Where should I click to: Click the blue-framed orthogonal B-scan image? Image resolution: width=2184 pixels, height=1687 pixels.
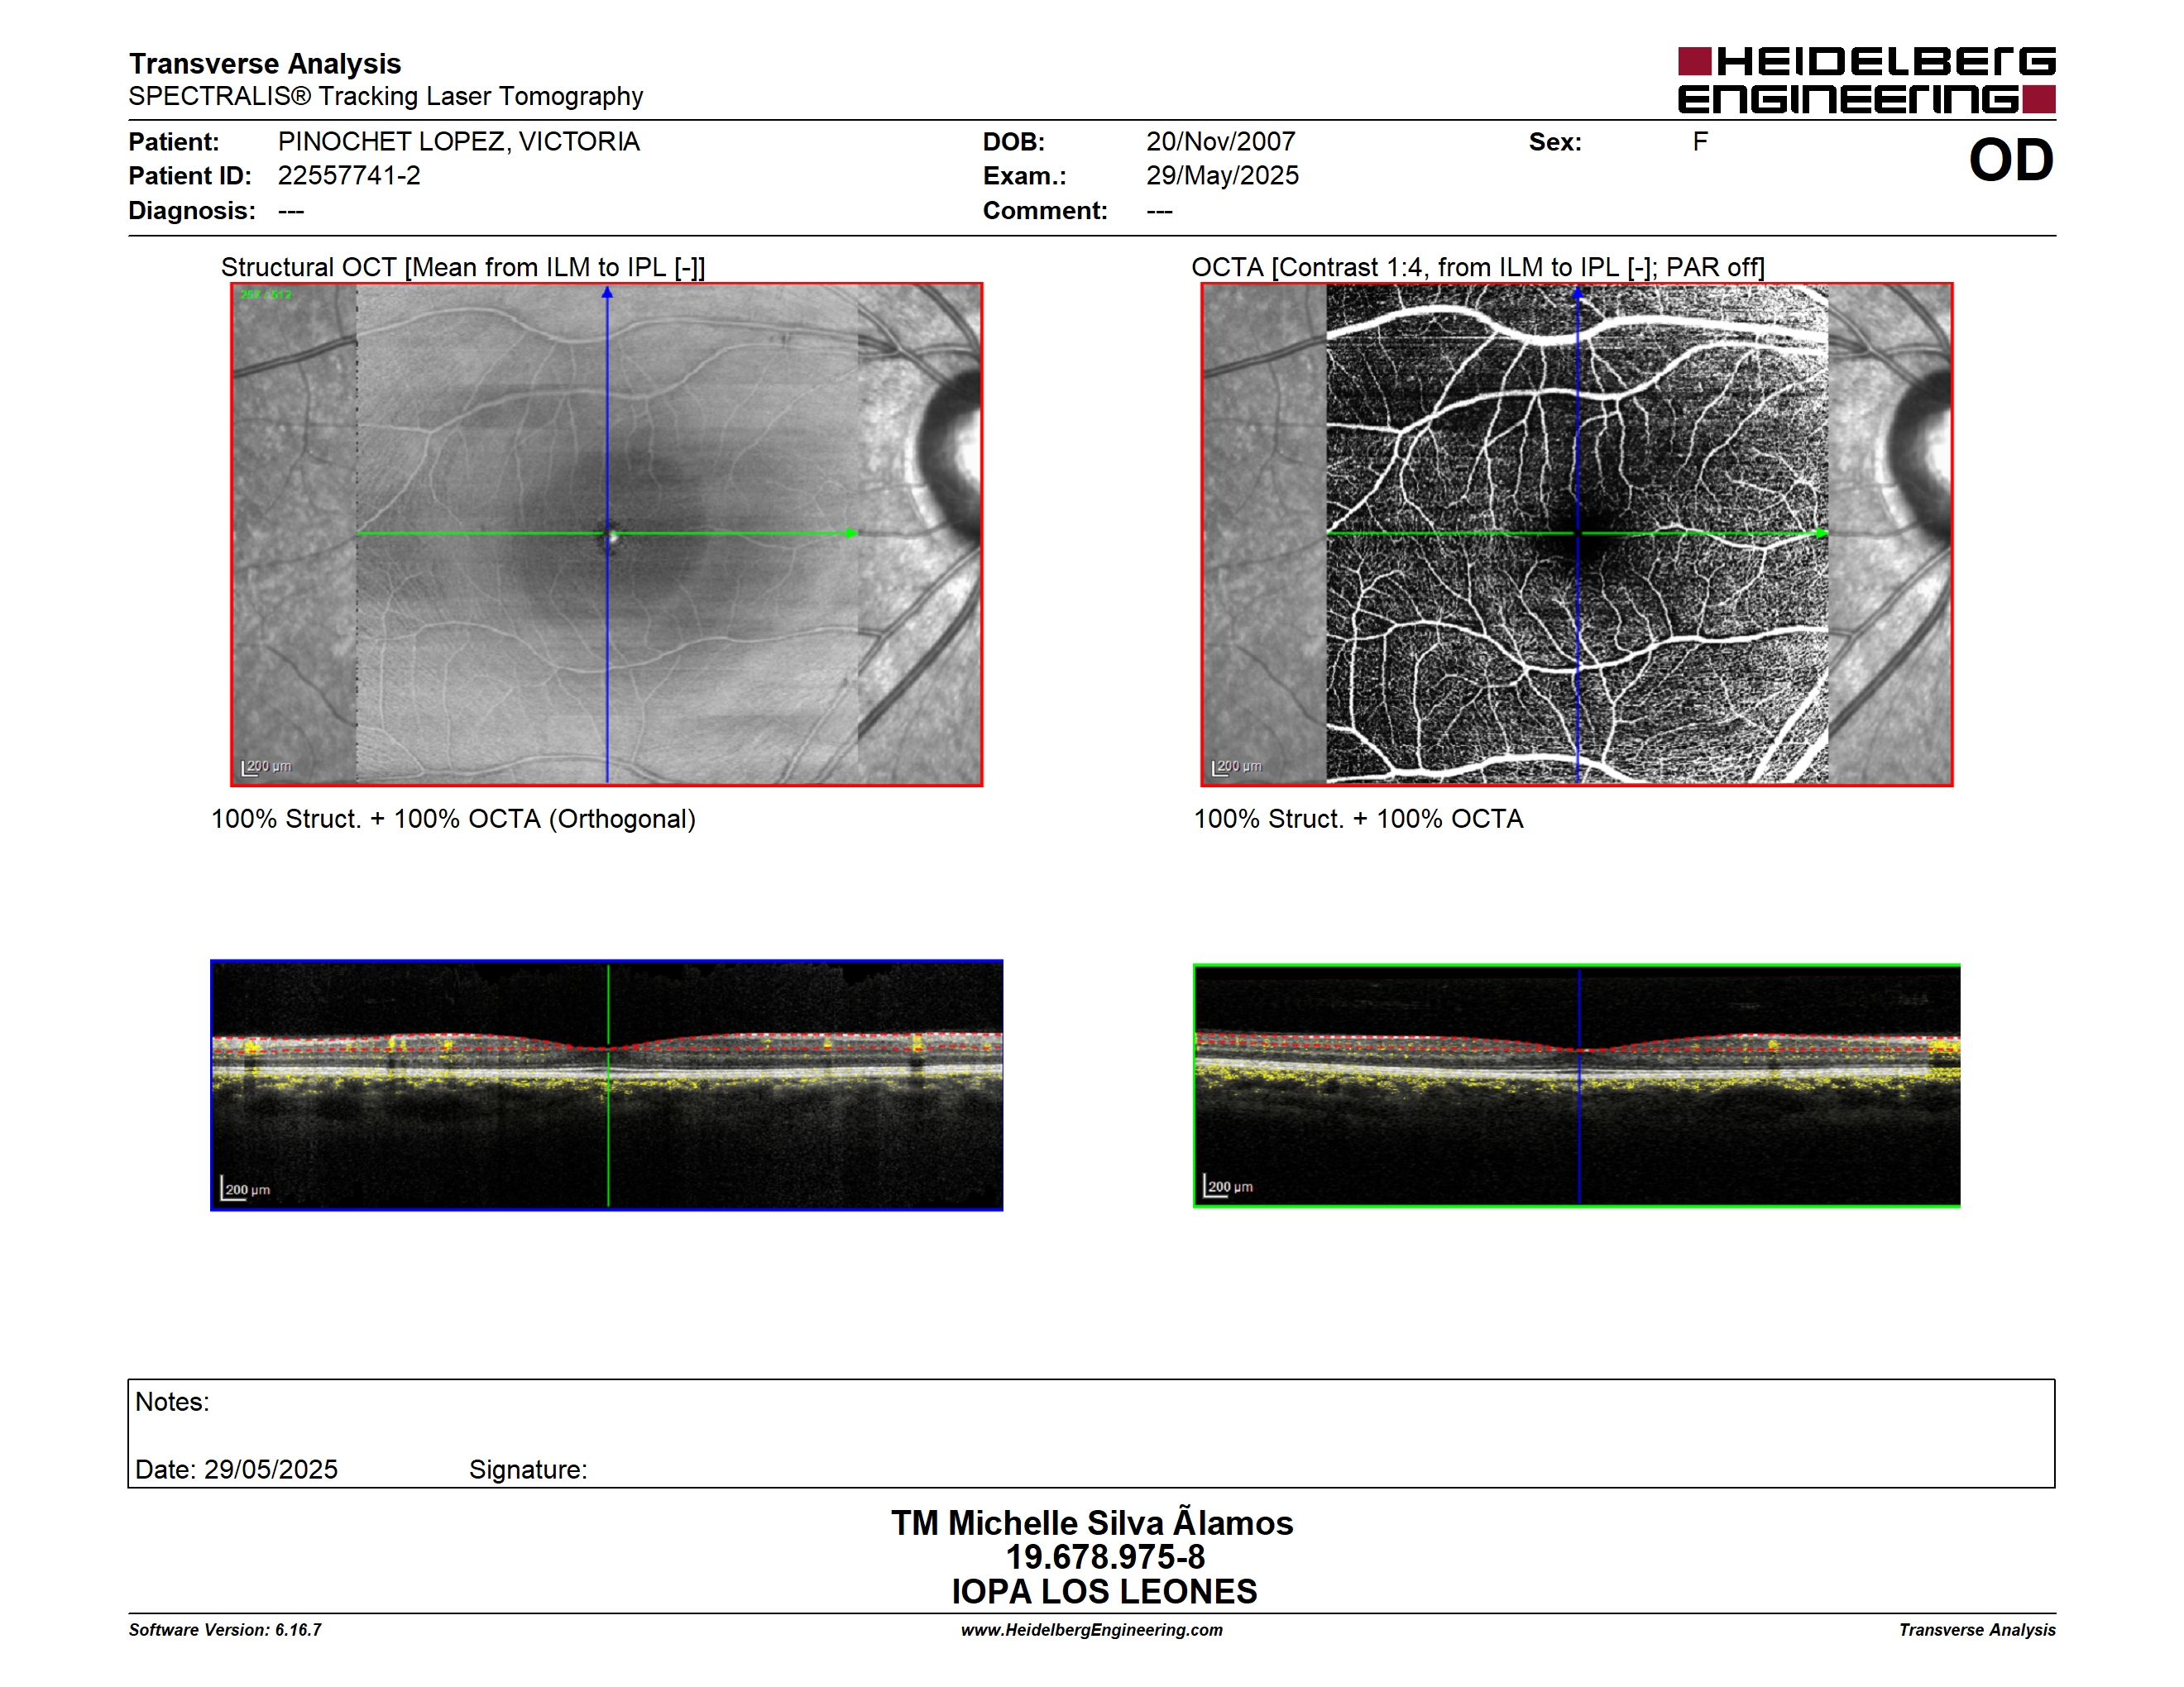607,1085
